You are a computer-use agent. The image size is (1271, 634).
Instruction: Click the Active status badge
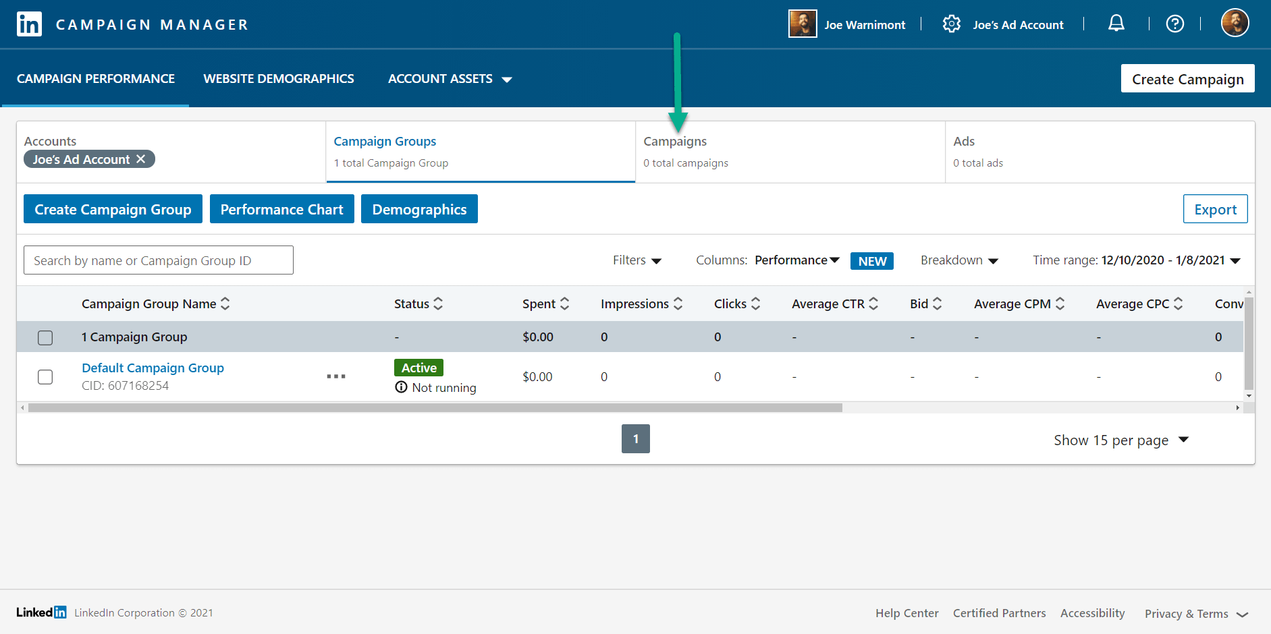pyautogui.click(x=418, y=368)
